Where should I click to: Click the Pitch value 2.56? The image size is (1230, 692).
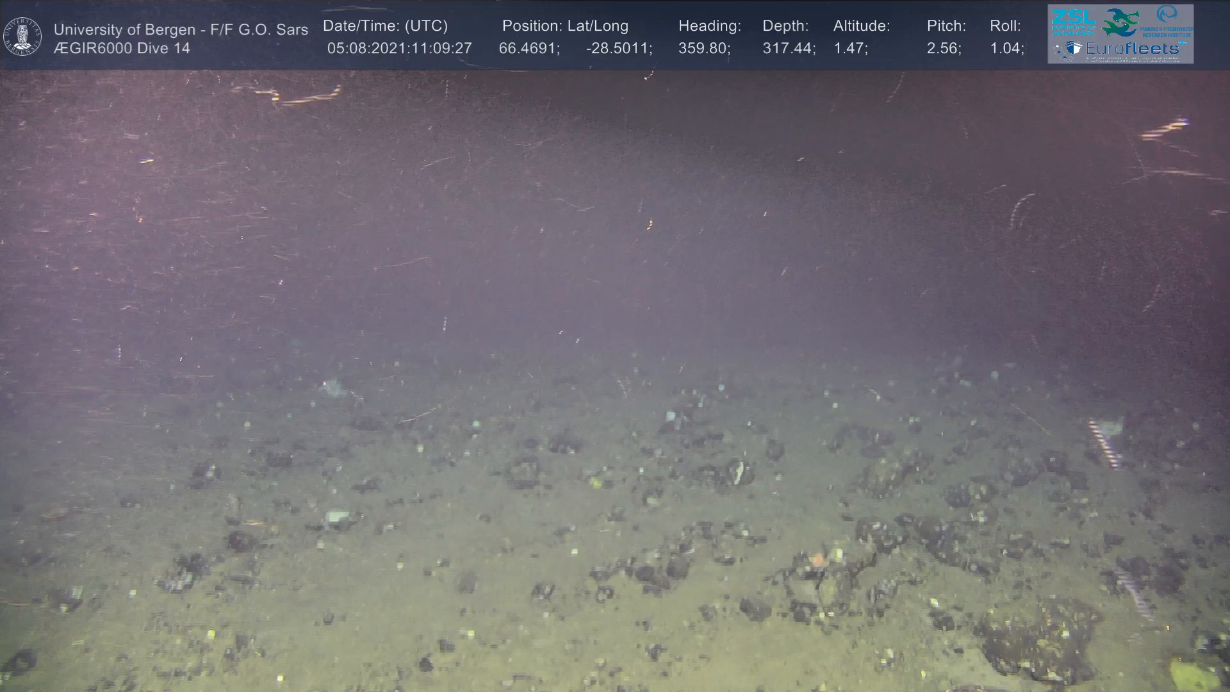(x=943, y=49)
